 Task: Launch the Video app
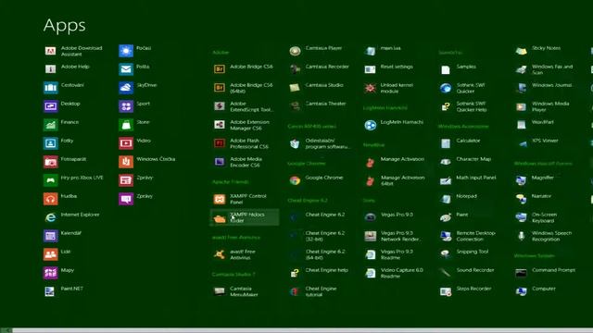coord(135,143)
